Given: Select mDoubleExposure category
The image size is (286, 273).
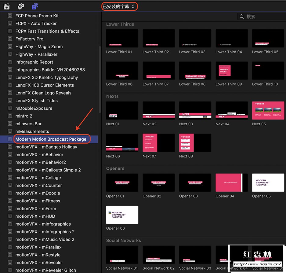Looking at the screenshot, I should [49, 108].
